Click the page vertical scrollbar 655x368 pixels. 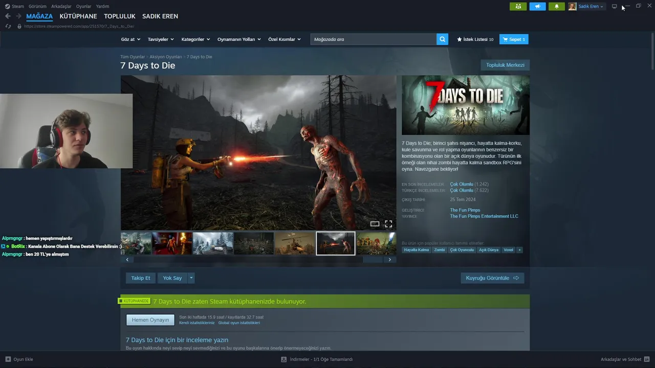coord(652,51)
